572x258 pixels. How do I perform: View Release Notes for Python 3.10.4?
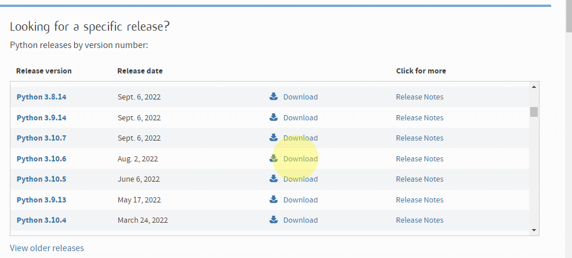click(x=420, y=220)
